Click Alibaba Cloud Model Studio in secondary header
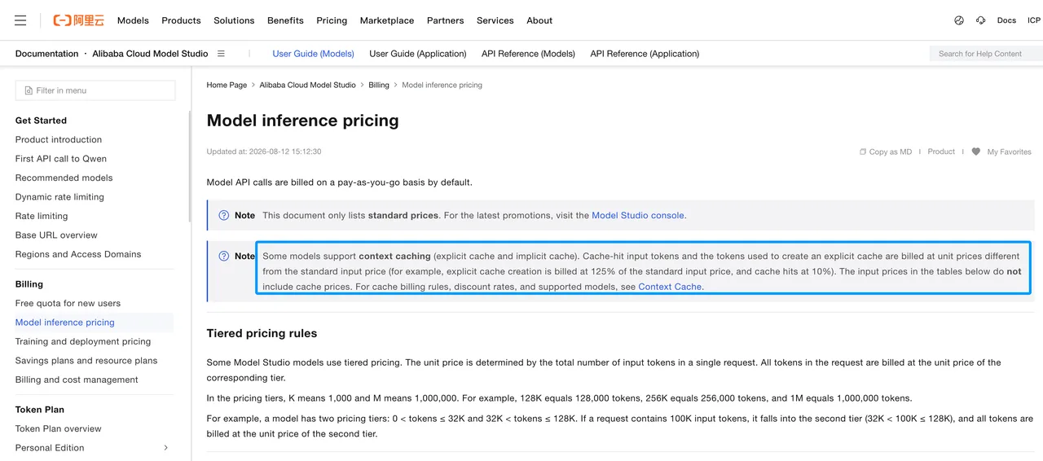This screenshot has height=461, width=1043. (150, 54)
